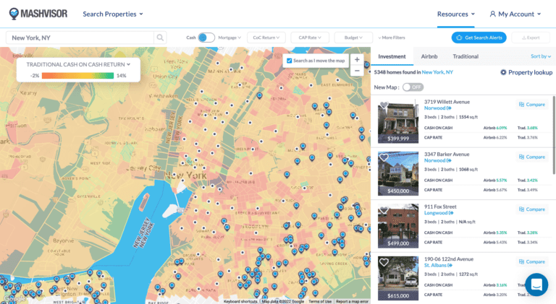Zoom out the map with minus button

[x=357, y=71]
